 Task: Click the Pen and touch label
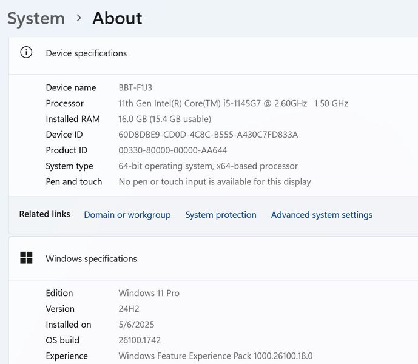click(x=74, y=182)
